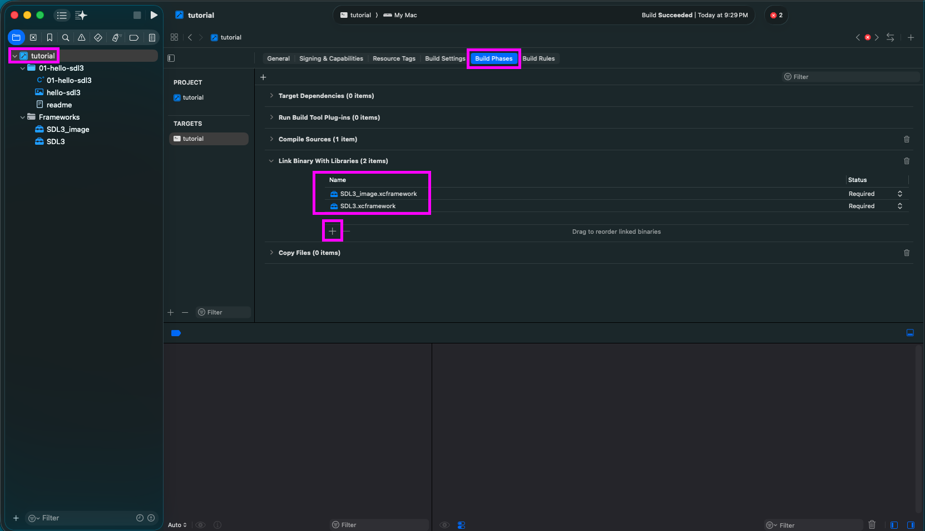Collapse the 01-hello-sdl3 folder

pos(22,68)
